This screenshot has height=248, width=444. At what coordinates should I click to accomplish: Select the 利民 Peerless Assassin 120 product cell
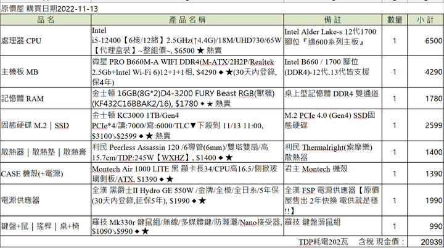point(187,152)
